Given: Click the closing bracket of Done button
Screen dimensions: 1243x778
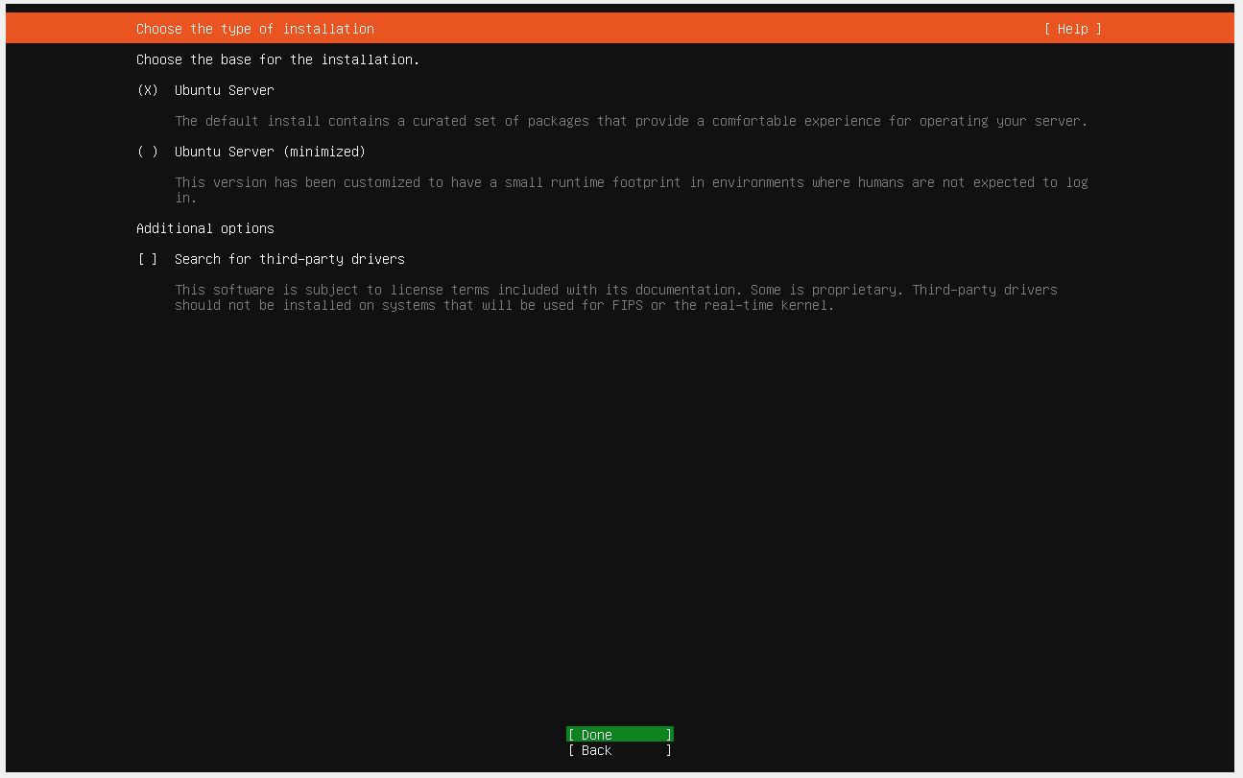Looking at the screenshot, I should click(x=669, y=735).
